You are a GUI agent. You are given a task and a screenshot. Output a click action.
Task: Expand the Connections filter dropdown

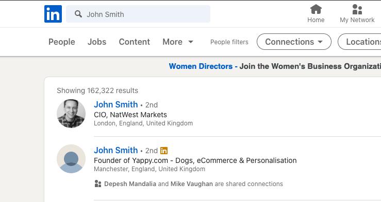tap(294, 42)
